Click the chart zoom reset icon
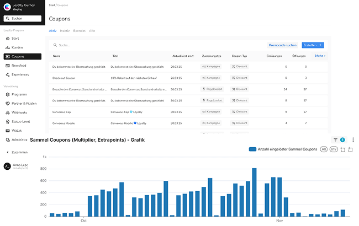Image resolution: width=359 pixels, height=226 pixels. (x=350, y=150)
